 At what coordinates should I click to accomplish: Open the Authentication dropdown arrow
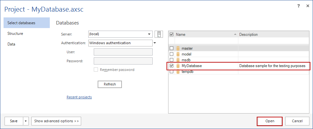coord(155,43)
